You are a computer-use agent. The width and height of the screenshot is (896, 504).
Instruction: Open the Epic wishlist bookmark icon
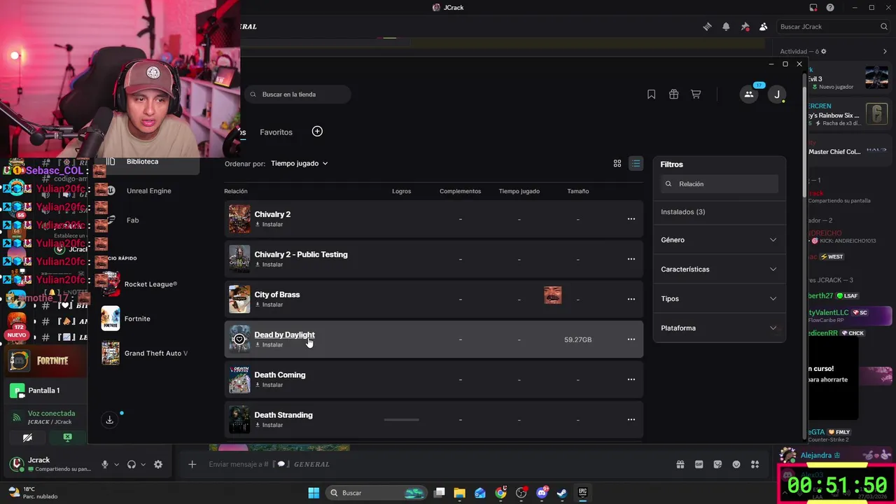(651, 94)
